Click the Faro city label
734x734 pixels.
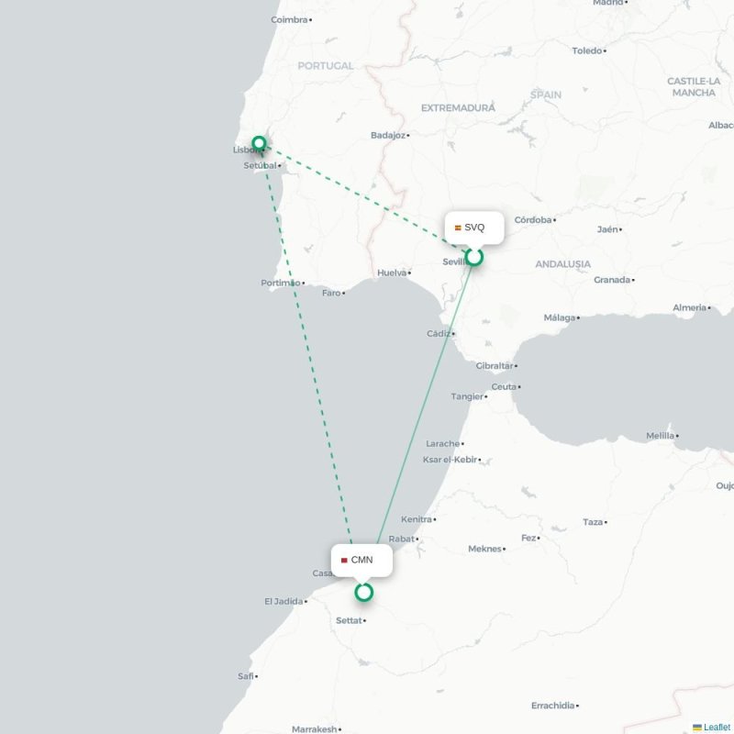pos(333,293)
